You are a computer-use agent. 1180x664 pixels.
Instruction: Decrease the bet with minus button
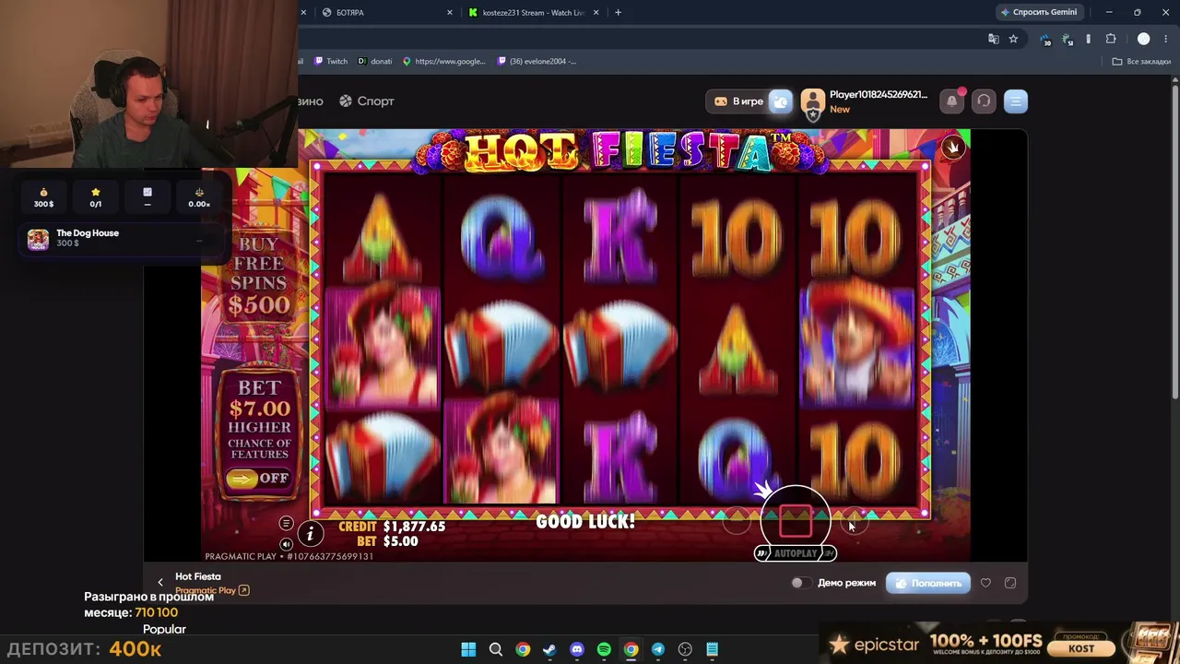click(736, 523)
